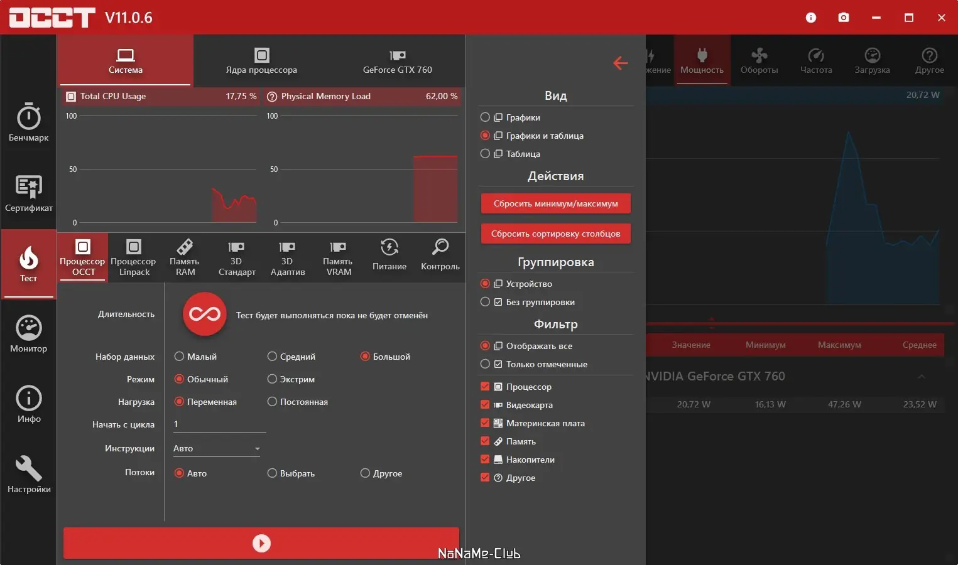Uncheck the Накопители filter checkbox
958x565 pixels.
pyautogui.click(x=485, y=459)
